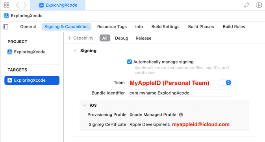The width and height of the screenshot is (265, 142).
Task: Open the Team dropdown menu
Action: [x=228, y=82]
